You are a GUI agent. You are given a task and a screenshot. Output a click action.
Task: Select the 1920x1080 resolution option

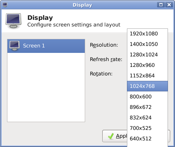click(147, 34)
